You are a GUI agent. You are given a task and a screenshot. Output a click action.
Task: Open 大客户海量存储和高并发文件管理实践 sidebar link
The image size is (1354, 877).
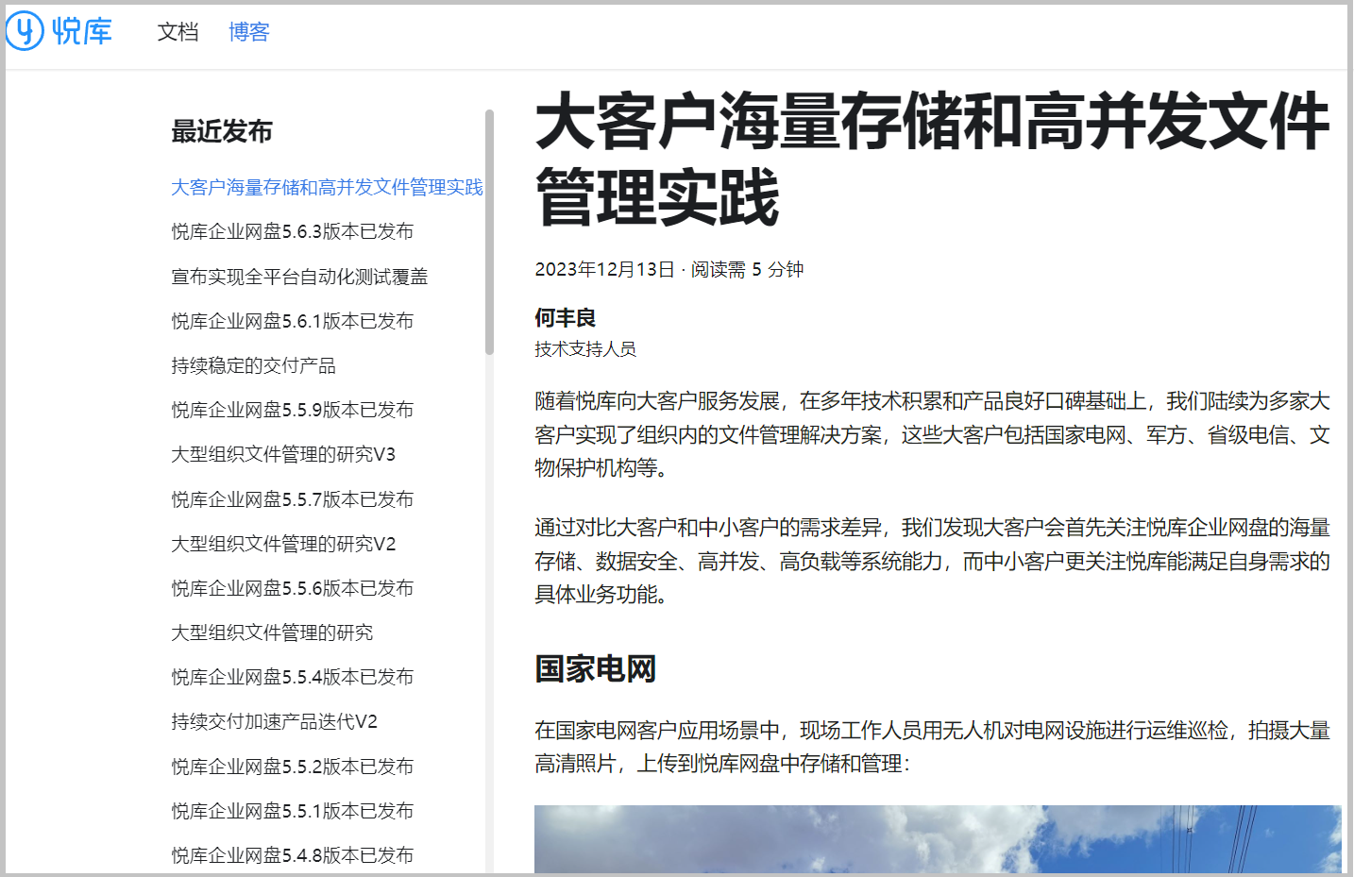pyautogui.click(x=327, y=187)
